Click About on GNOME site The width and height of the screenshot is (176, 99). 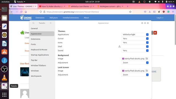pos(86,18)
